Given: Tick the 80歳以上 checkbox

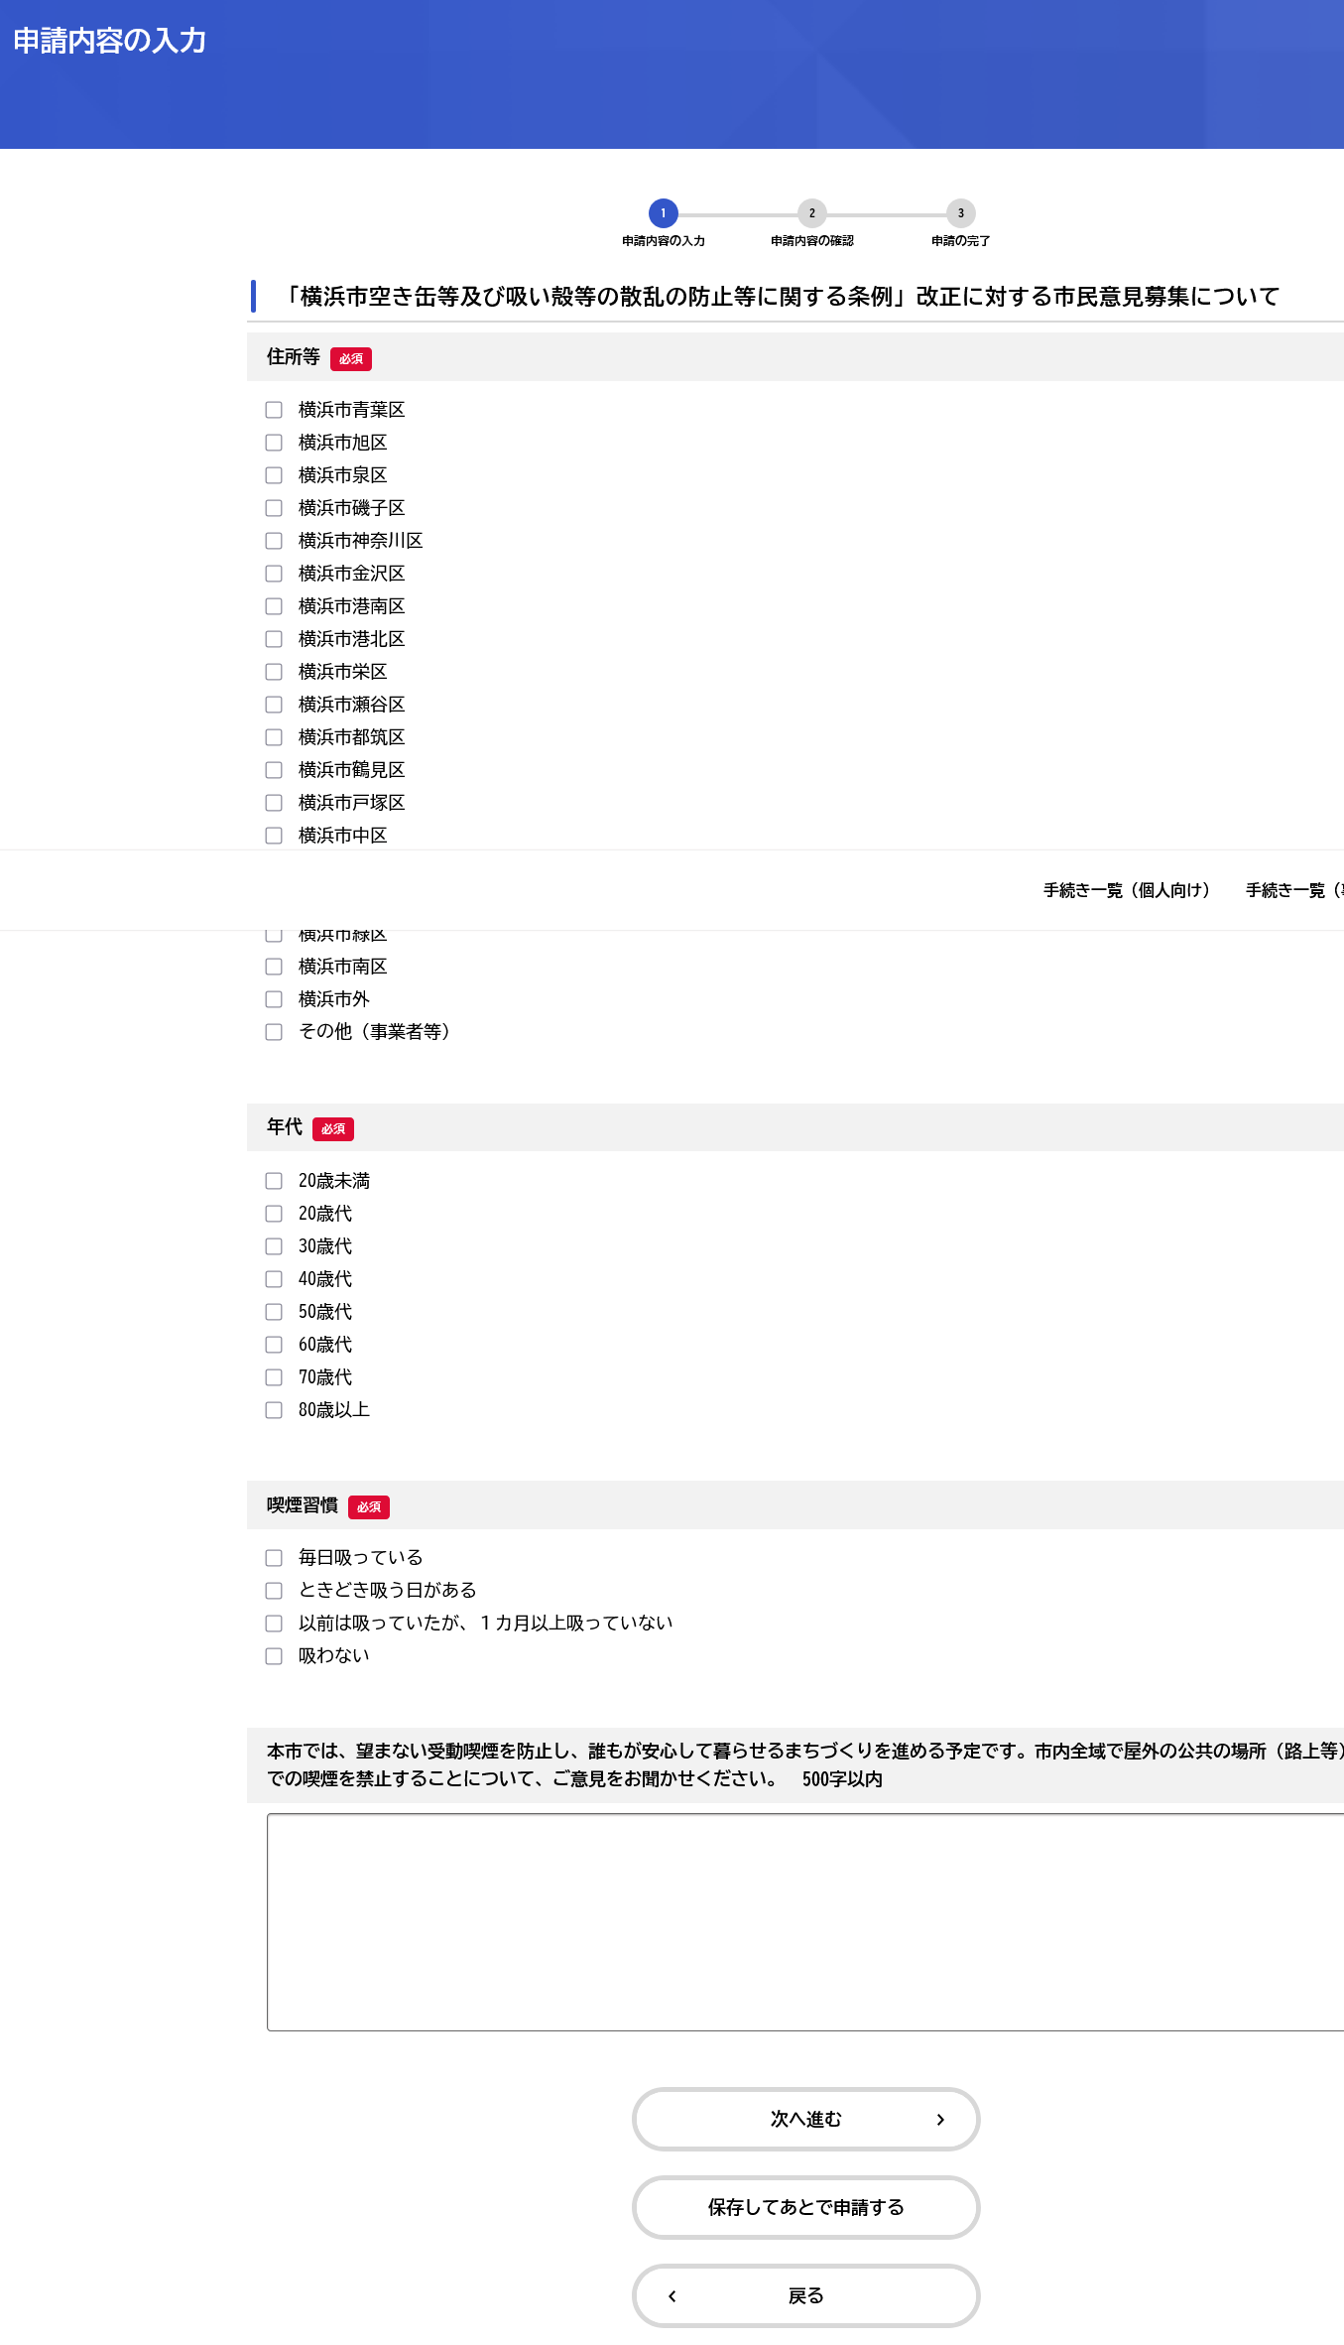Looking at the screenshot, I should (274, 1410).
